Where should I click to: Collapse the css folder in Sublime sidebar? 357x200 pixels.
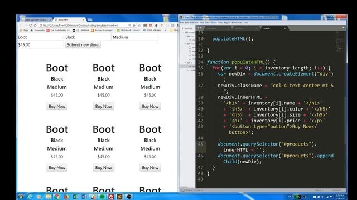pyautogui.click(x=186, y=36)
